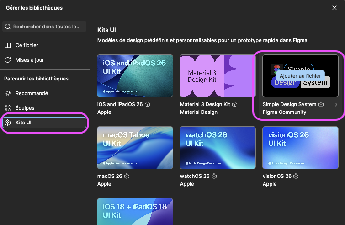This screenshot has width=345, height=225.
Task: Select the Material 3 Design Kit thumbnail
Action: (x=218, y=76)
